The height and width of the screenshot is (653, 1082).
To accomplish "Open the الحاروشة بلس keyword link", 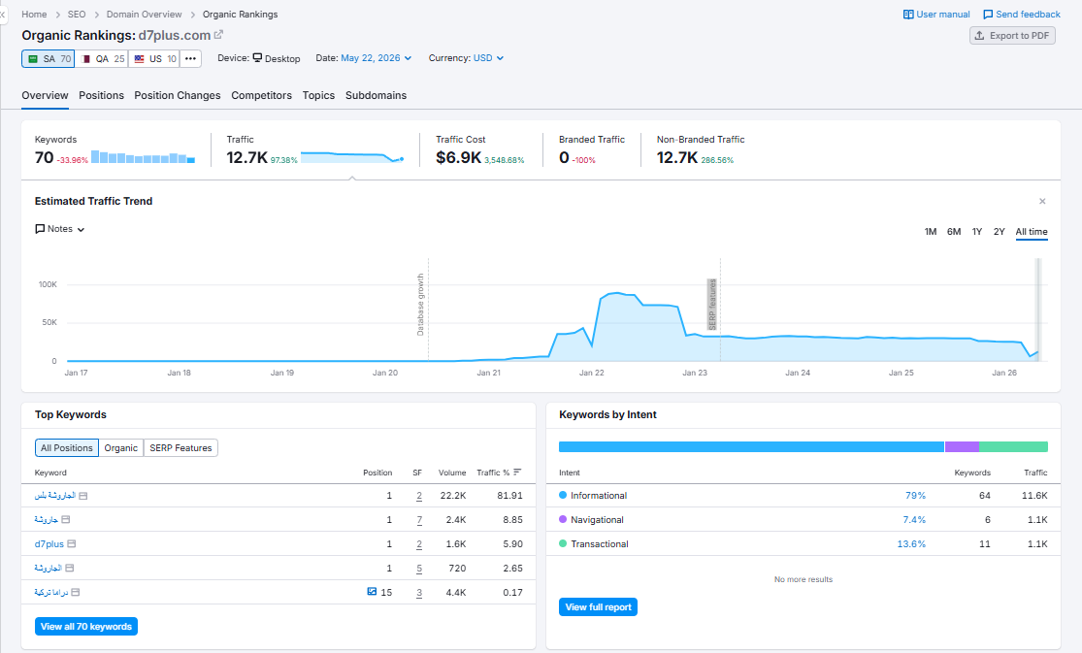I will click(x=55, y=496).
